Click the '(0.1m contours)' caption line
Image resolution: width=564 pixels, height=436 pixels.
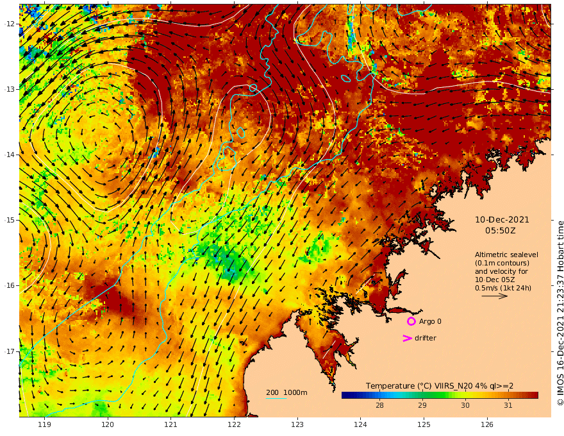(x=502, y=263)
